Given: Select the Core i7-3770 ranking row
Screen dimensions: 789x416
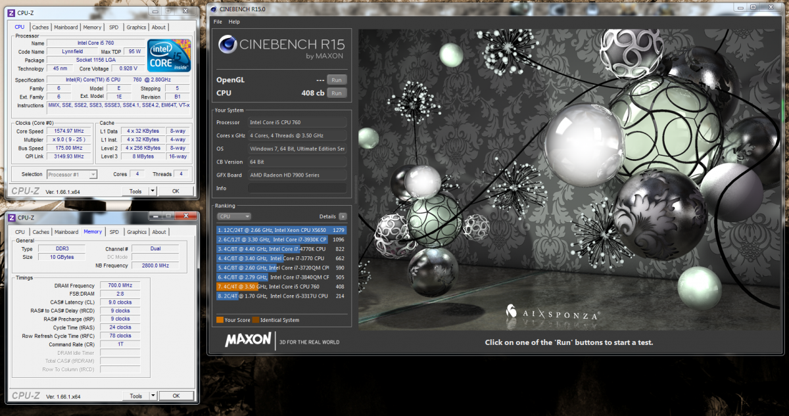Looking at the screenshot, I should click(x=281, y=258).
